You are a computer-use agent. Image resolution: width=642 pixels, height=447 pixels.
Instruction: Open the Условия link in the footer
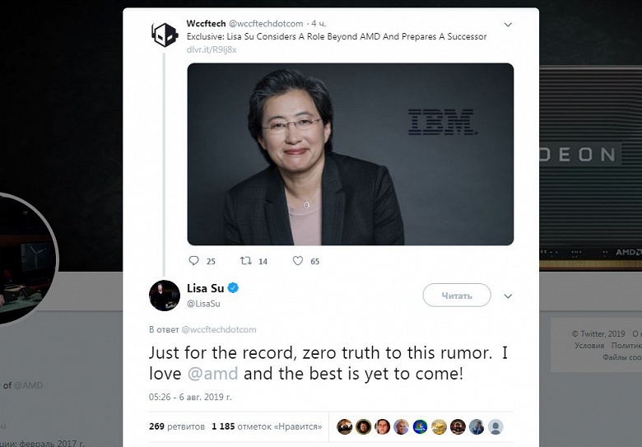click(589, 346)
